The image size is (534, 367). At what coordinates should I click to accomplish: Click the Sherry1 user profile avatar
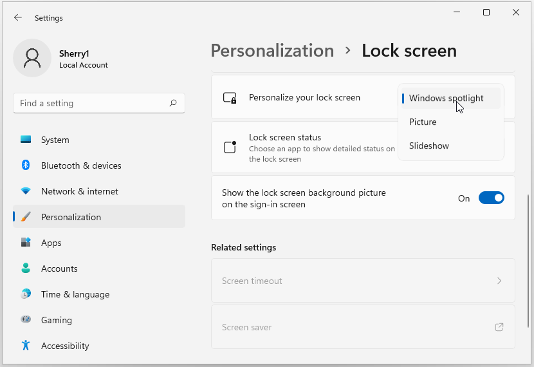(x=32, y=58)
